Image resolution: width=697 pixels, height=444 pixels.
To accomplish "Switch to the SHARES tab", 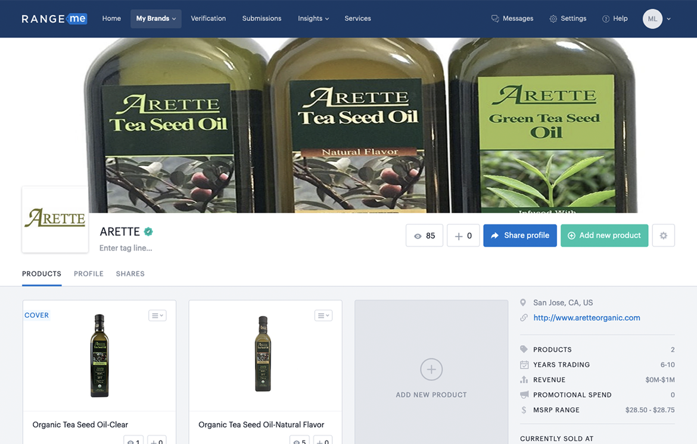I will tap(130, 274).
